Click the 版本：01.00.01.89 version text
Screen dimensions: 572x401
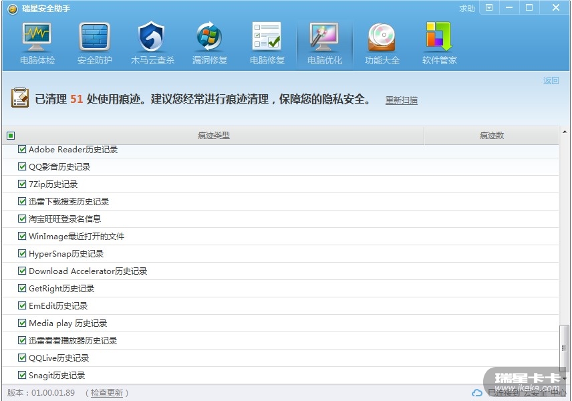[41, 393]
